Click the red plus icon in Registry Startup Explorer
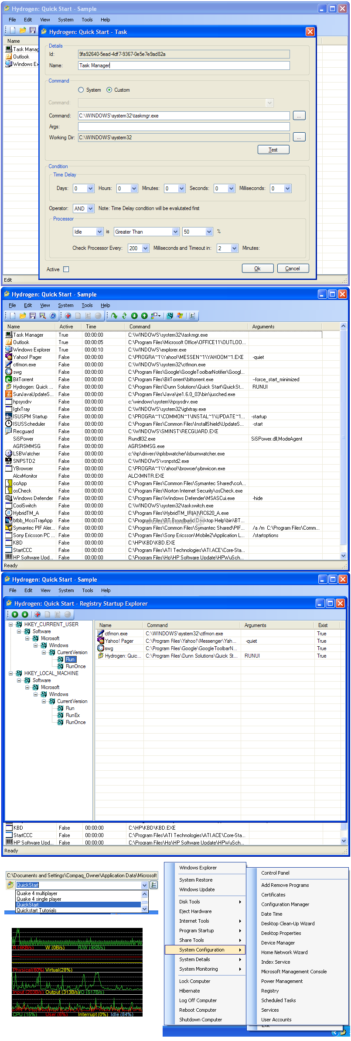This screenshot has width=351, height=1041. [x=37, y=614]
